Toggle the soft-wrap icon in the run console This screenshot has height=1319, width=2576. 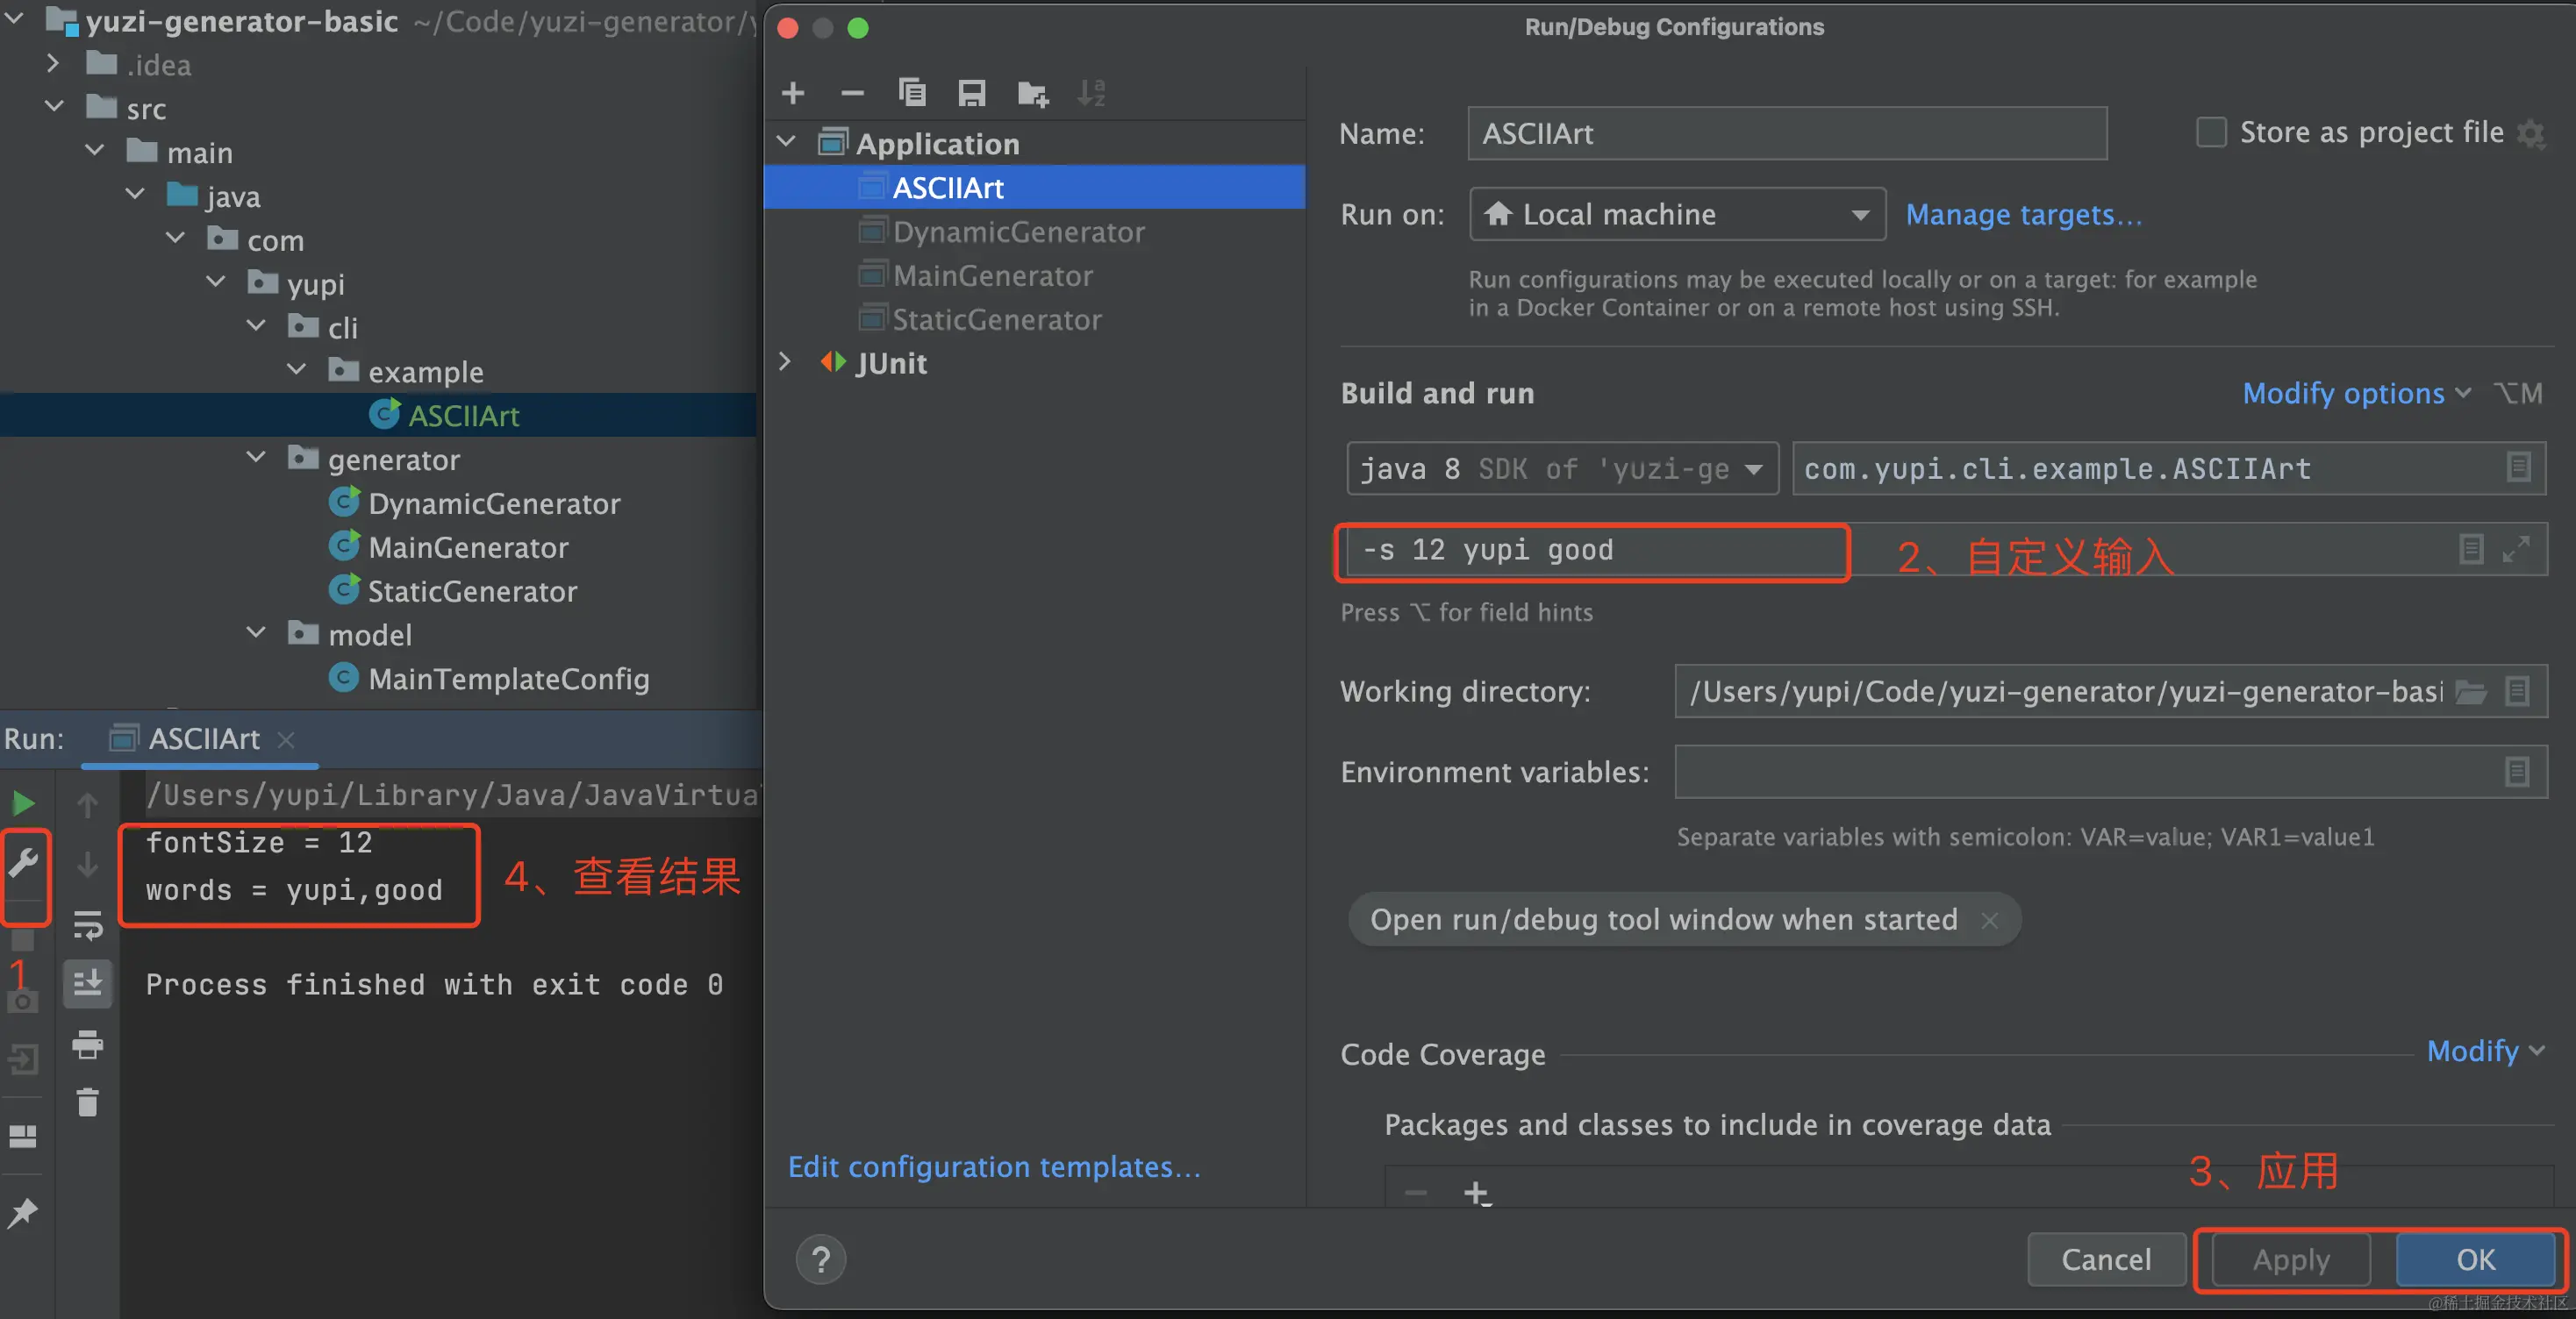[x=88, y=925]
